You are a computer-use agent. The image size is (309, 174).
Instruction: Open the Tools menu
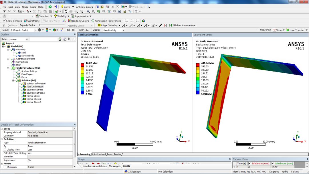(x=33, y=7)
